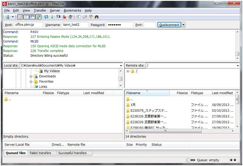
Task: Sort the remote list by Last modified column
Action: click(223, 93)
